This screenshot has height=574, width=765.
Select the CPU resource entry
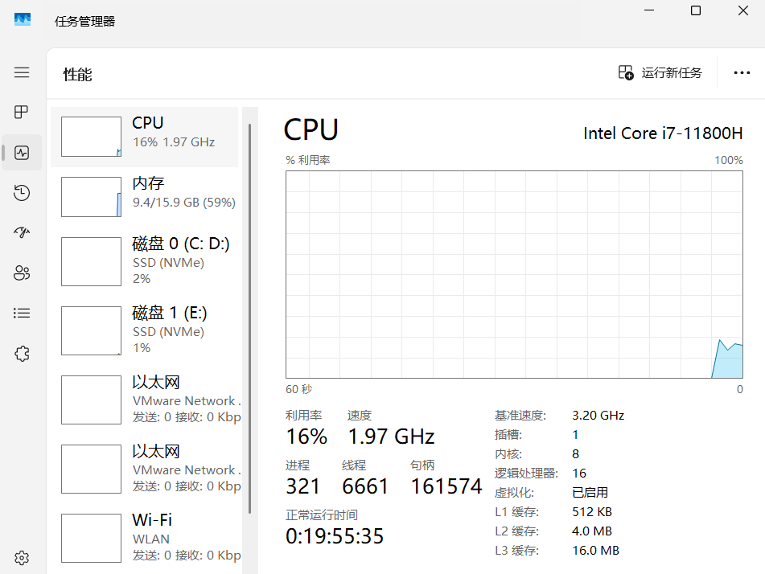click(145, 137)
